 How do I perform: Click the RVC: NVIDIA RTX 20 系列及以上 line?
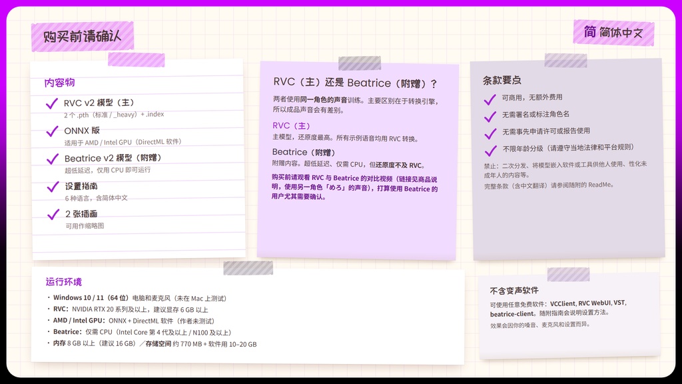tap(128, 309)
